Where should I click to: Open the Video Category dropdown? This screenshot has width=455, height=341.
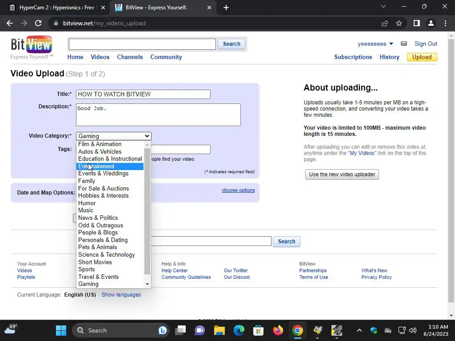coord(113,136)
